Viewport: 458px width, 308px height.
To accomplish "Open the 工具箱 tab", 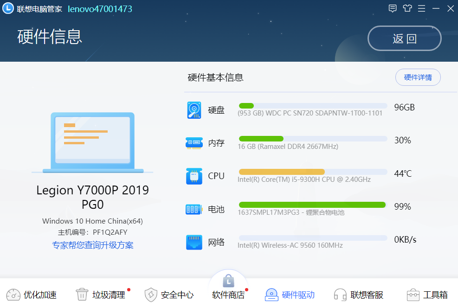I will [x=427, y=295].
